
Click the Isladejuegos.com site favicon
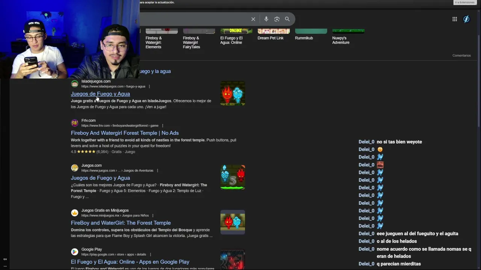click(x=75, y=84)
